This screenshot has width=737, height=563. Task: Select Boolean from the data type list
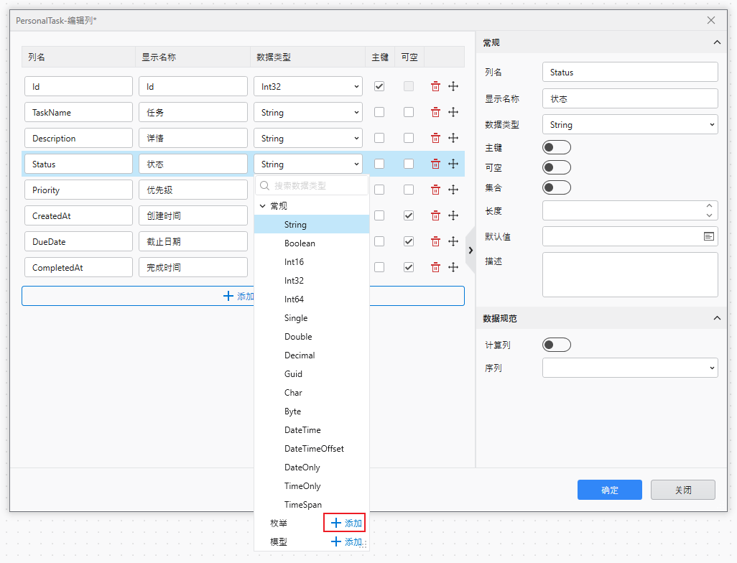tap(300, 243)
